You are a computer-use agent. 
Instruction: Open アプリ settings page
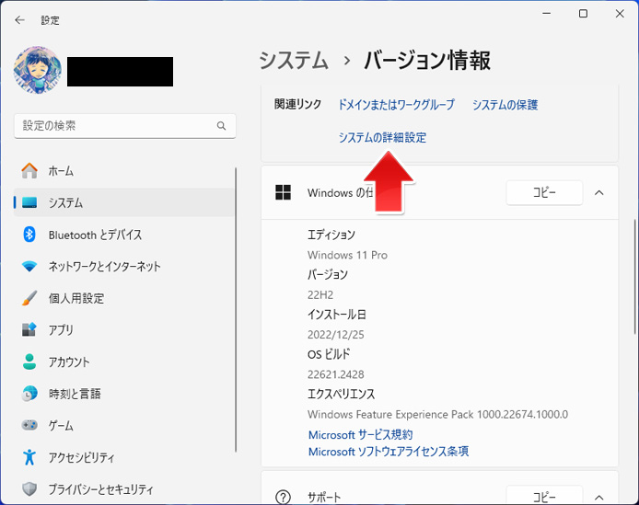click(x=124, y=329)
